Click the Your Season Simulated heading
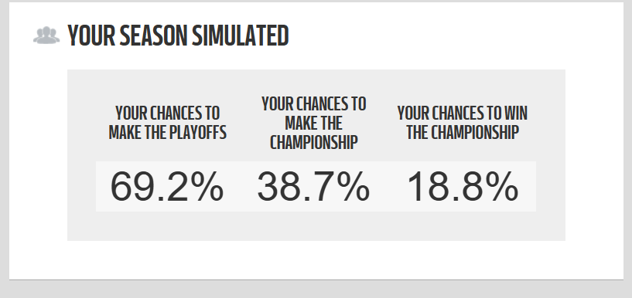This screenshot has width=632, height=298. click(x=178, y=36)
